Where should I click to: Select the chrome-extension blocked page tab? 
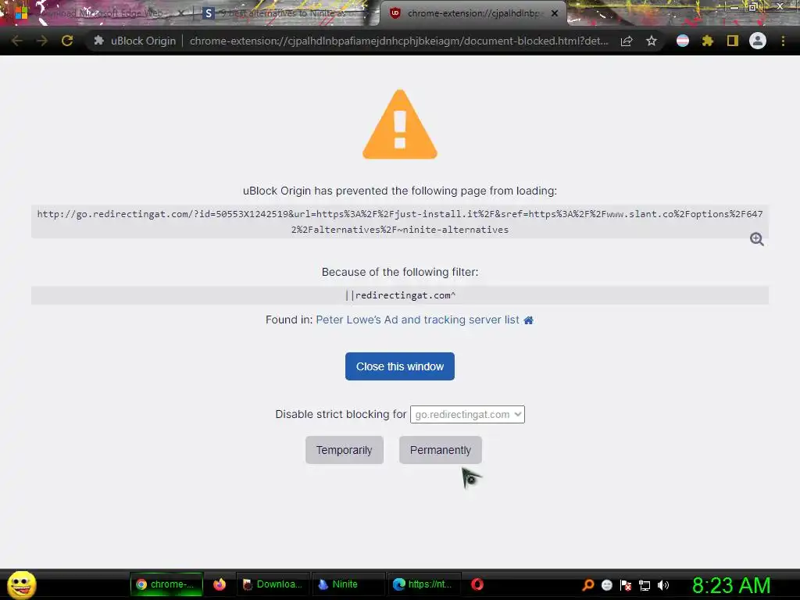tap(472, 13)
